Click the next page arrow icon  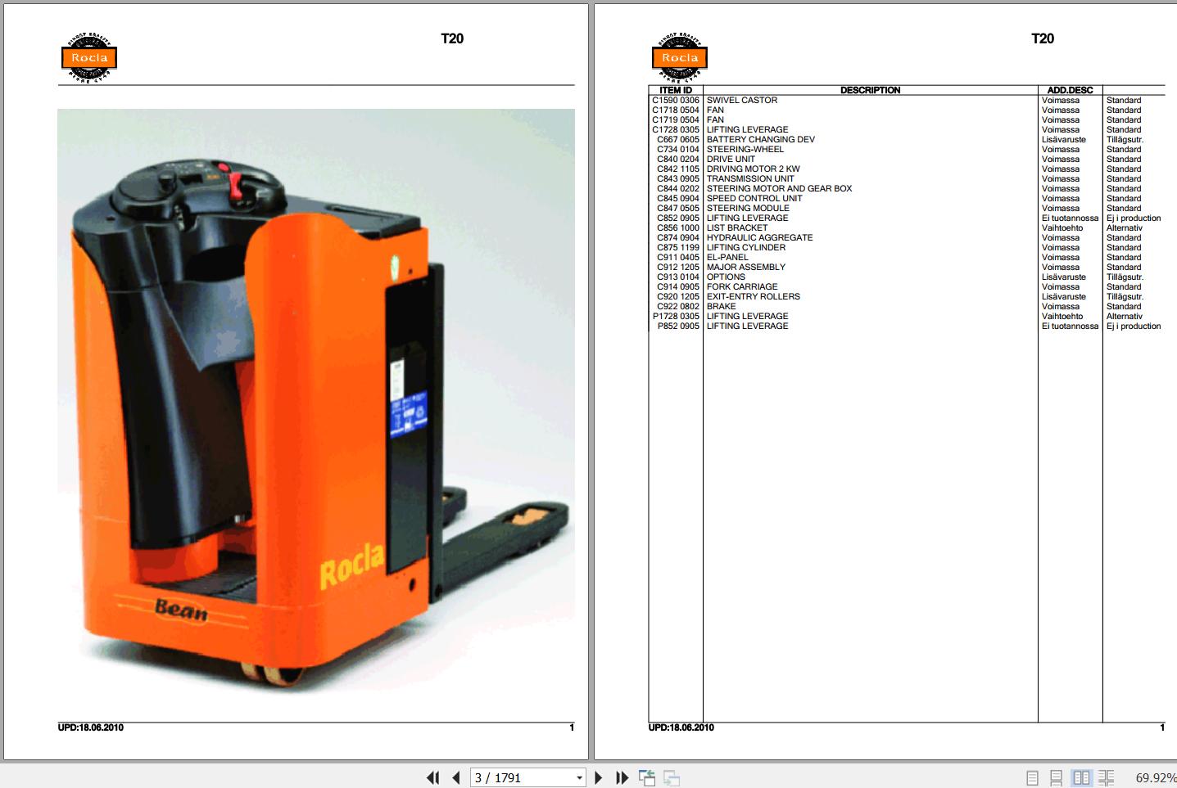click(598, 777)
